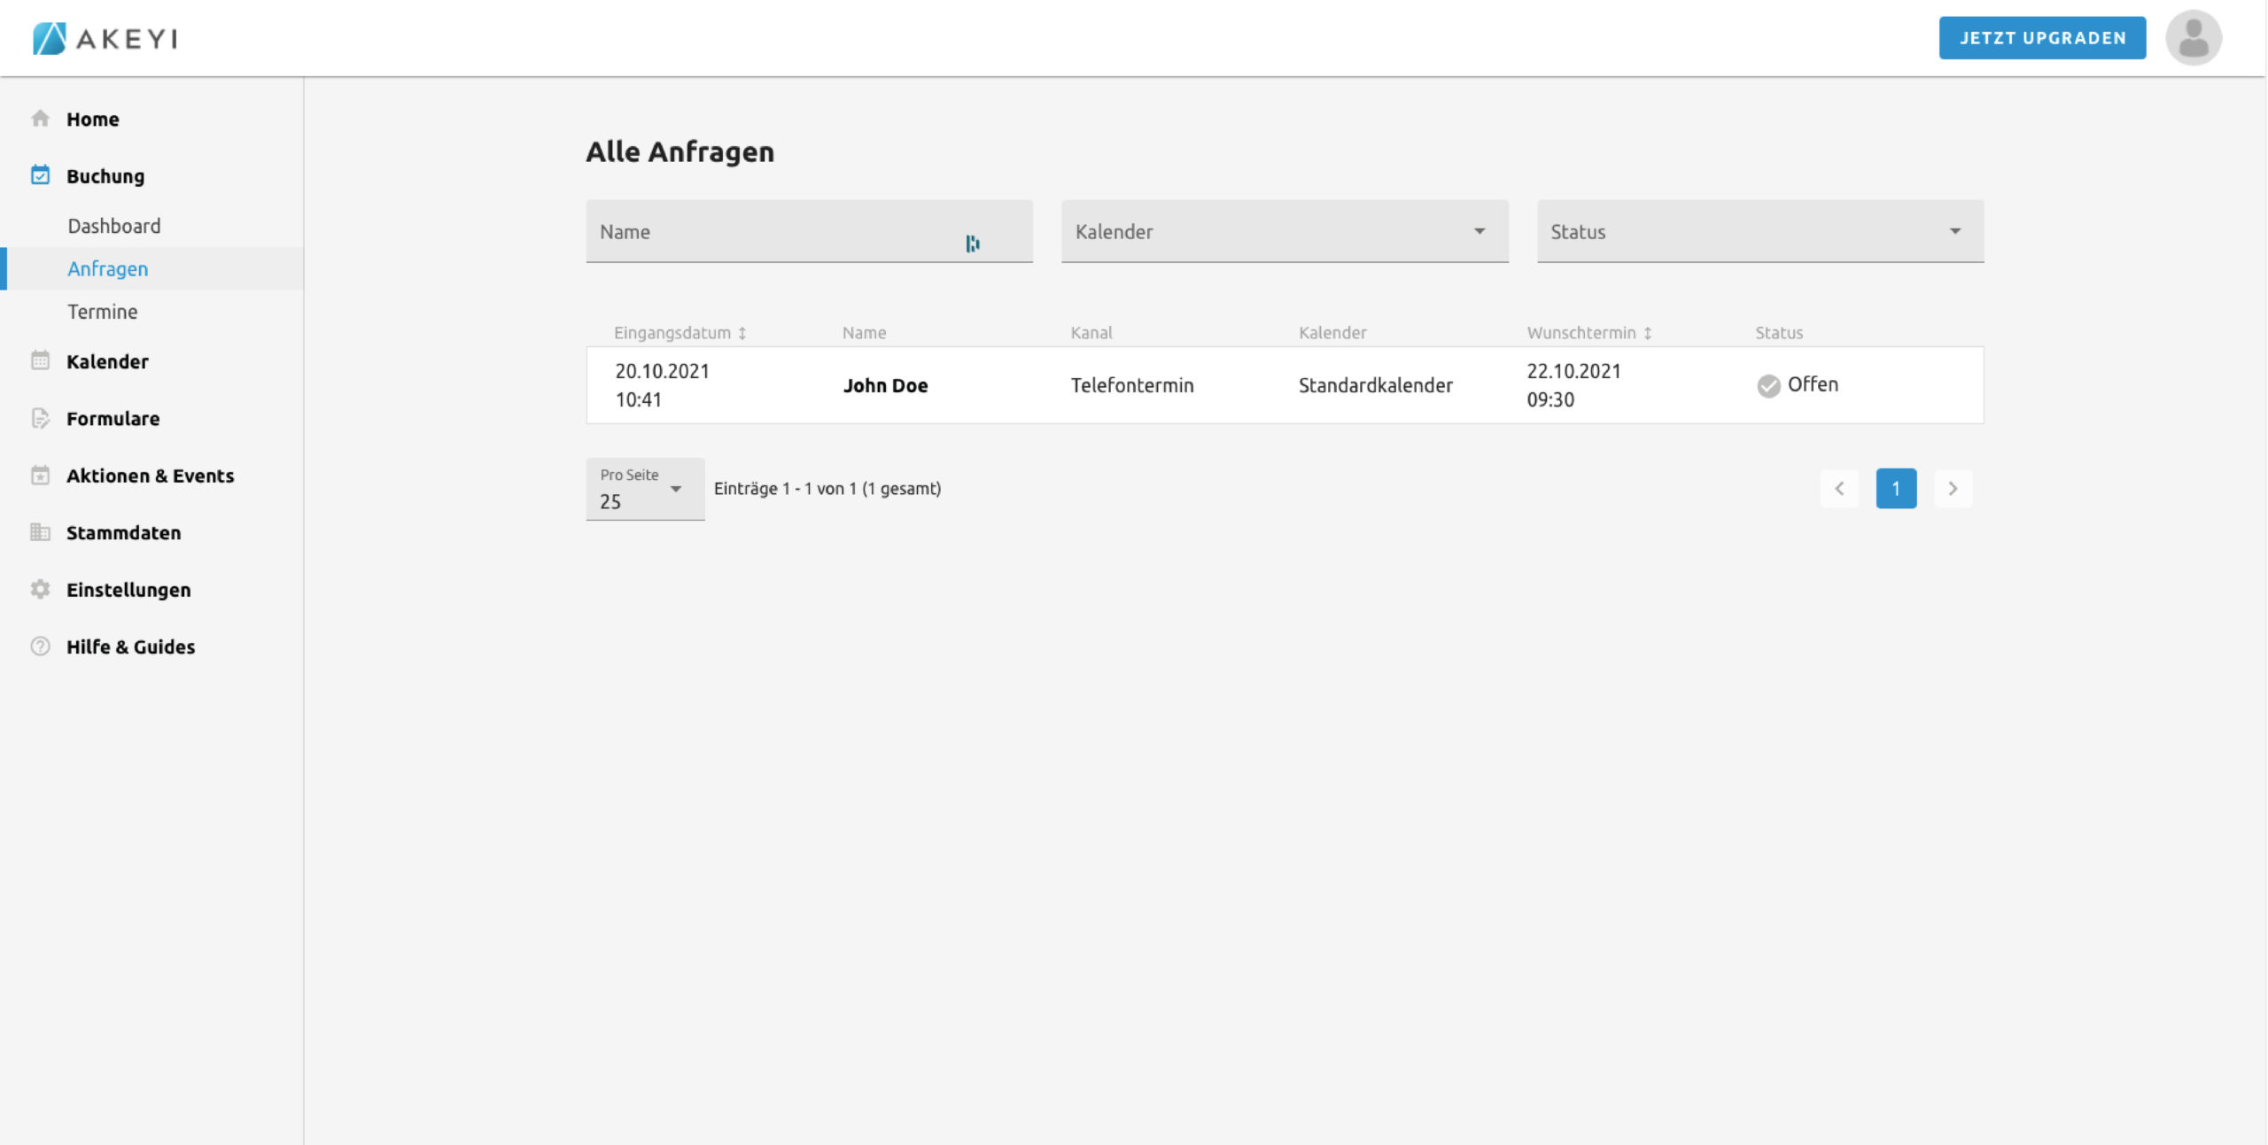The height and width of the screenshot is (1145, 2268).
Task: Click the AKEYI logo icon
Action: pos(50,38)
